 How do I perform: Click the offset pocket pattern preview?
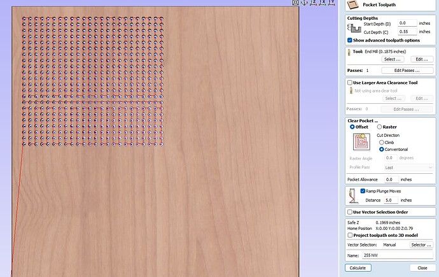click(361, 141)
